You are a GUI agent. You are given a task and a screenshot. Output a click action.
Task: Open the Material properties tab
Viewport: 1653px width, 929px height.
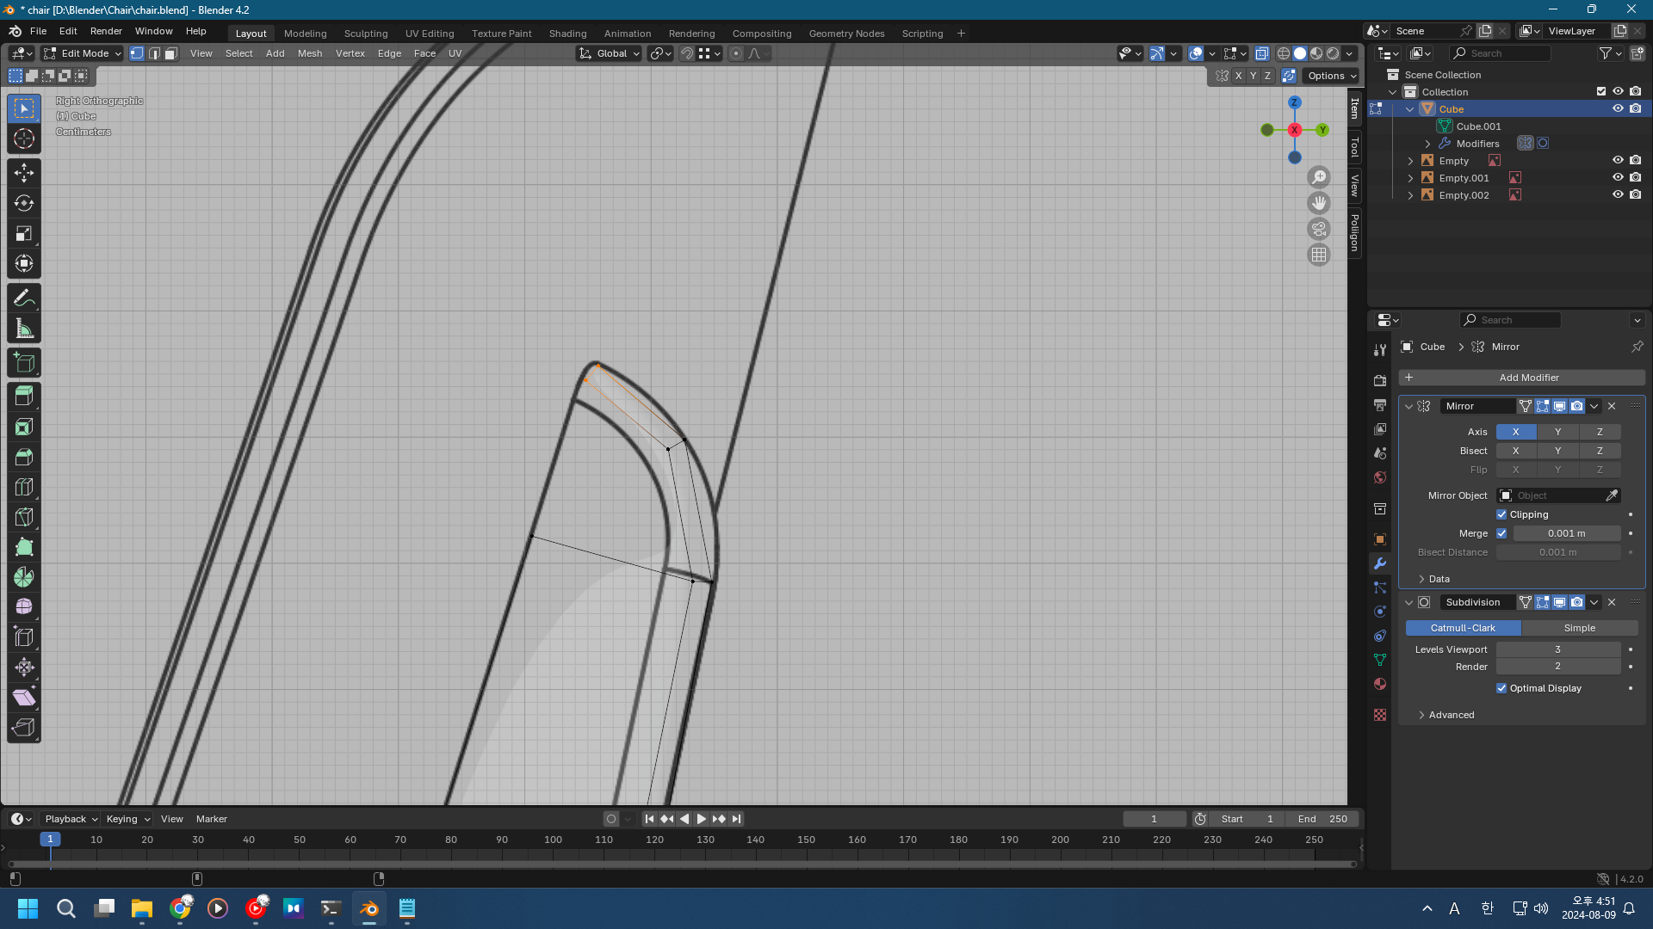click(1380, 684)
